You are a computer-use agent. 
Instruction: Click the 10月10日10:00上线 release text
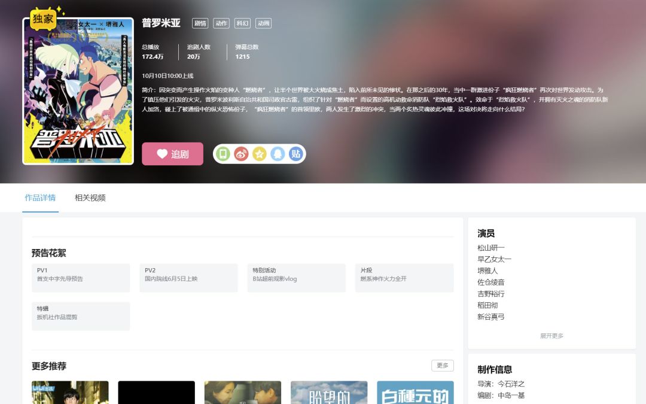coord(167,76)
